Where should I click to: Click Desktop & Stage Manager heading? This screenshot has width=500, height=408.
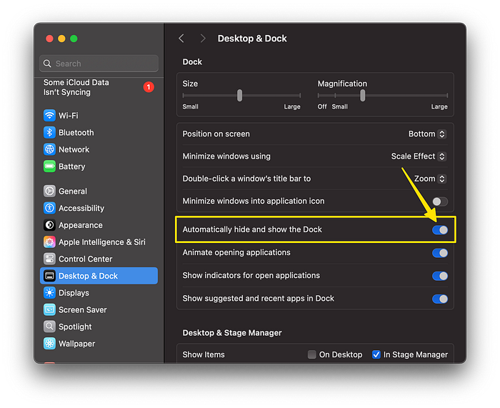[x=232, y=333]
